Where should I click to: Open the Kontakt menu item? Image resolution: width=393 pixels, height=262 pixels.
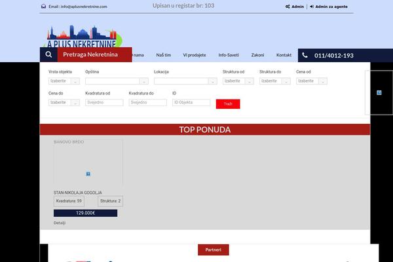click(284, 55)
